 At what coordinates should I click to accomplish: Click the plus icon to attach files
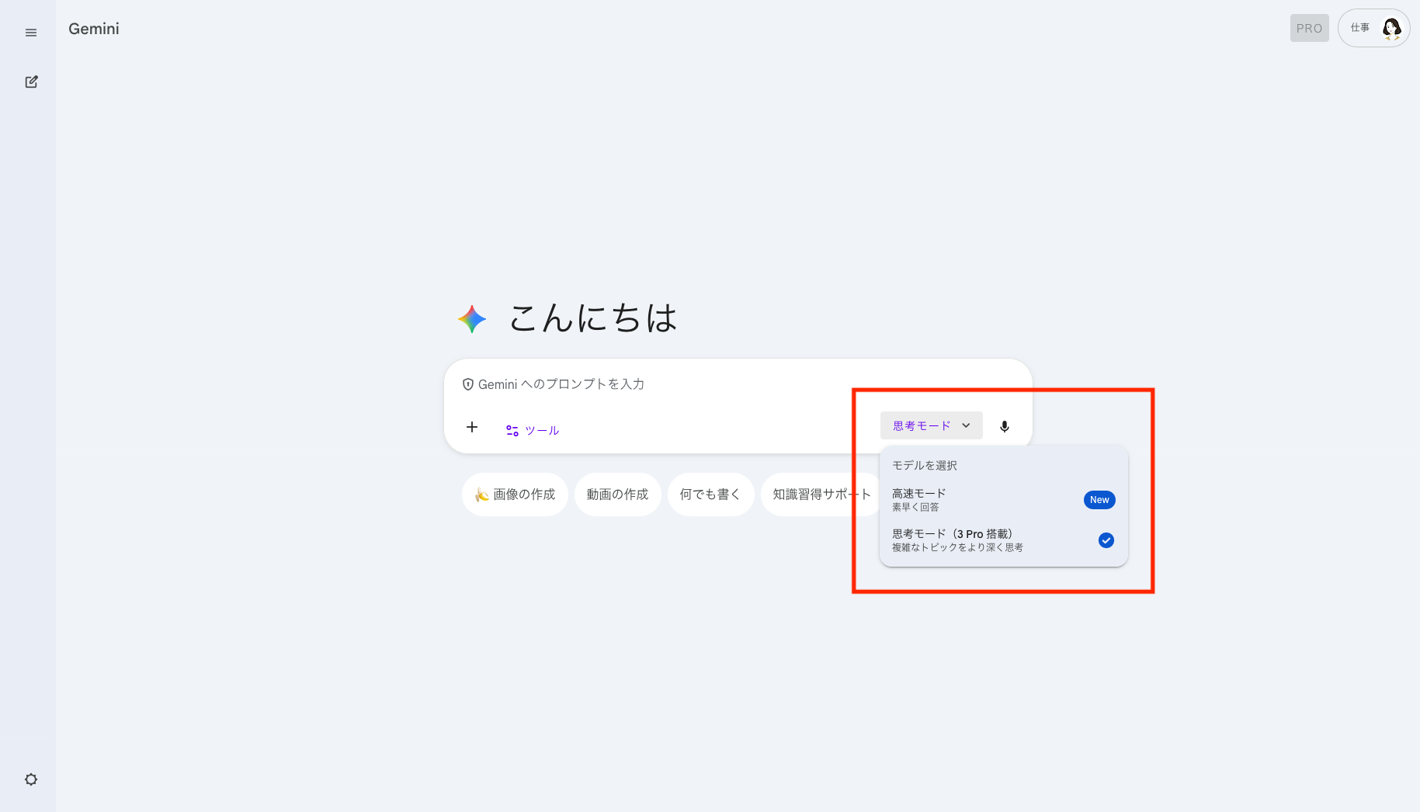pos(471,427)
